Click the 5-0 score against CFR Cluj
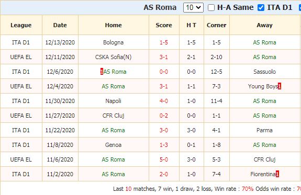 [x=164, y=159]
